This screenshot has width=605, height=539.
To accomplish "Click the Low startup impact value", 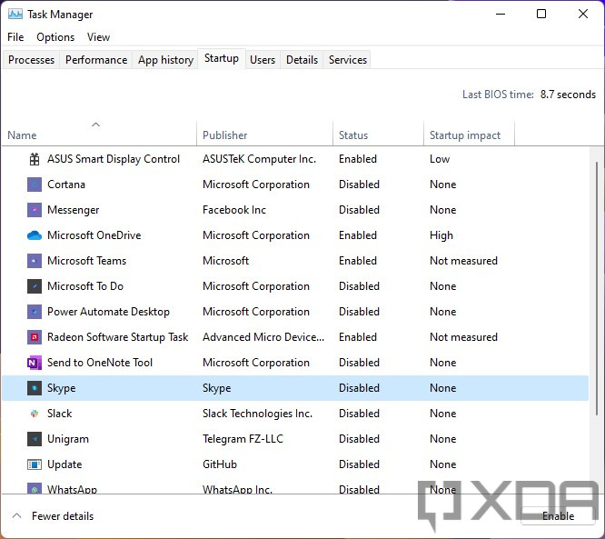I will tap(440, 159).
